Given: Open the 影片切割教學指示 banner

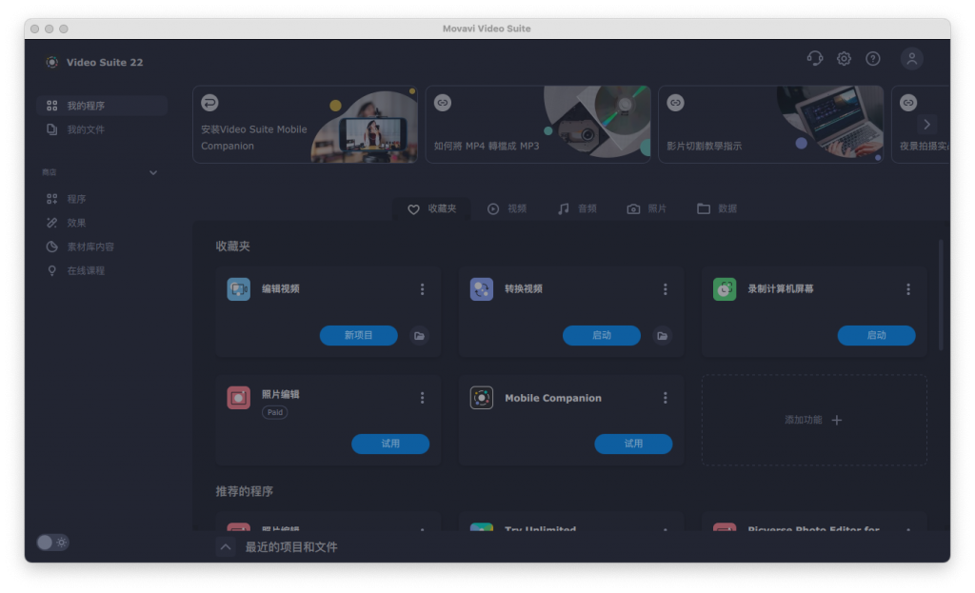Looking at the screenshot, I should pyautogui.click(x=771, y=125).
